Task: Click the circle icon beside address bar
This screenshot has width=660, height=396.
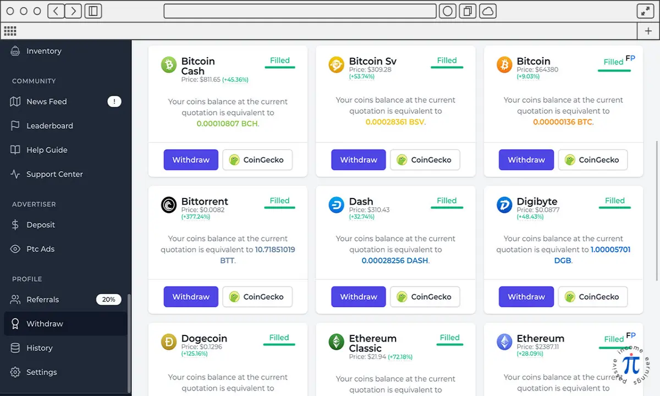Action: point(448,11)
